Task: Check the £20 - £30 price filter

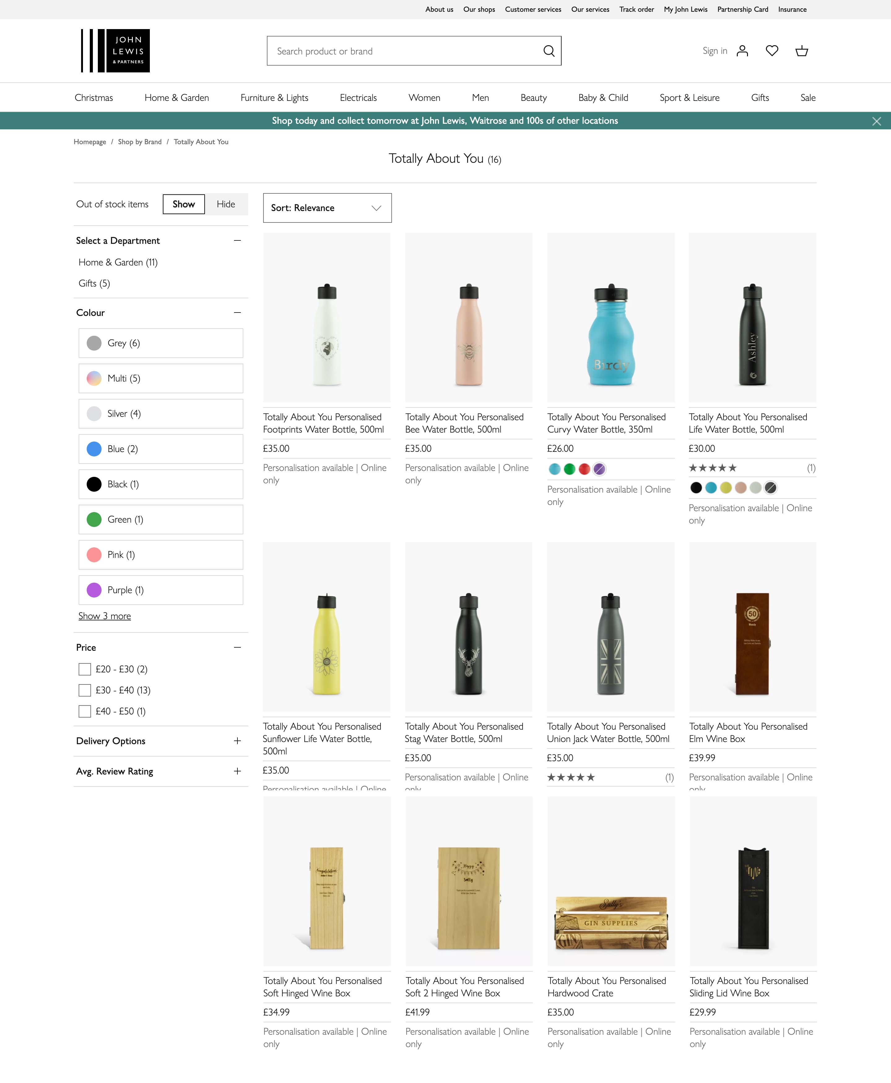Action: [85, 669]
